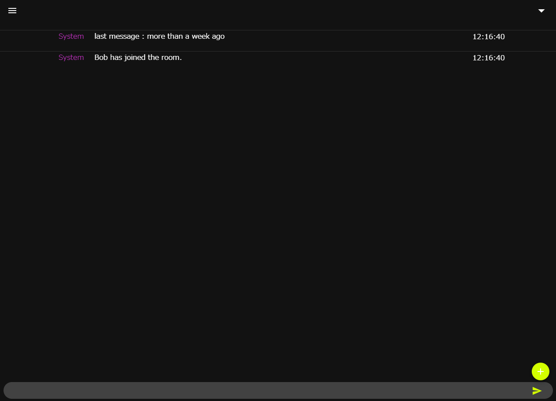Image resolution: width=556 pixels, height=401 pixels.
Task: Click the word 'room' in the join message
Action: pos(171,58)
